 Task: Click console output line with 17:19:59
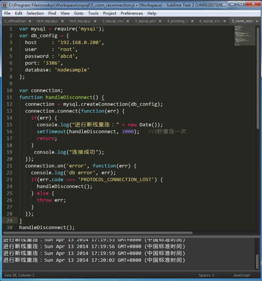(94, 253)
